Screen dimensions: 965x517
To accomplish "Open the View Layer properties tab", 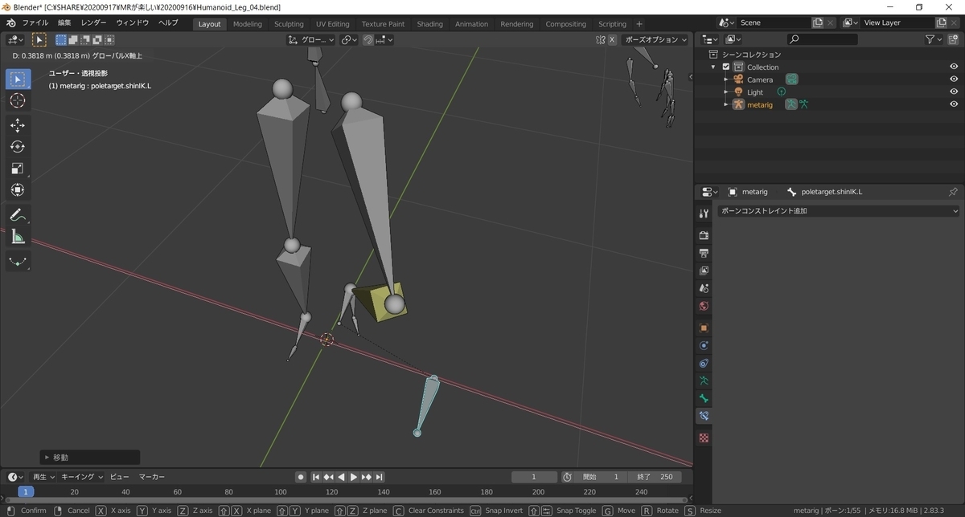I will point(704,271).
